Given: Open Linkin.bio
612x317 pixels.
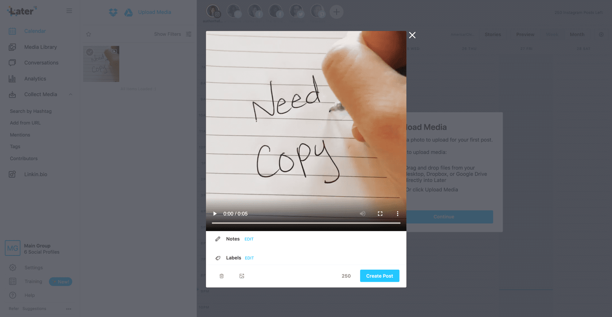Looking at the screenshot, I should click(x=36, y=174).
